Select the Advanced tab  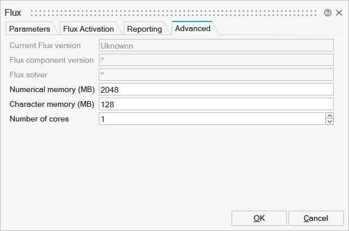coord(192,28)
